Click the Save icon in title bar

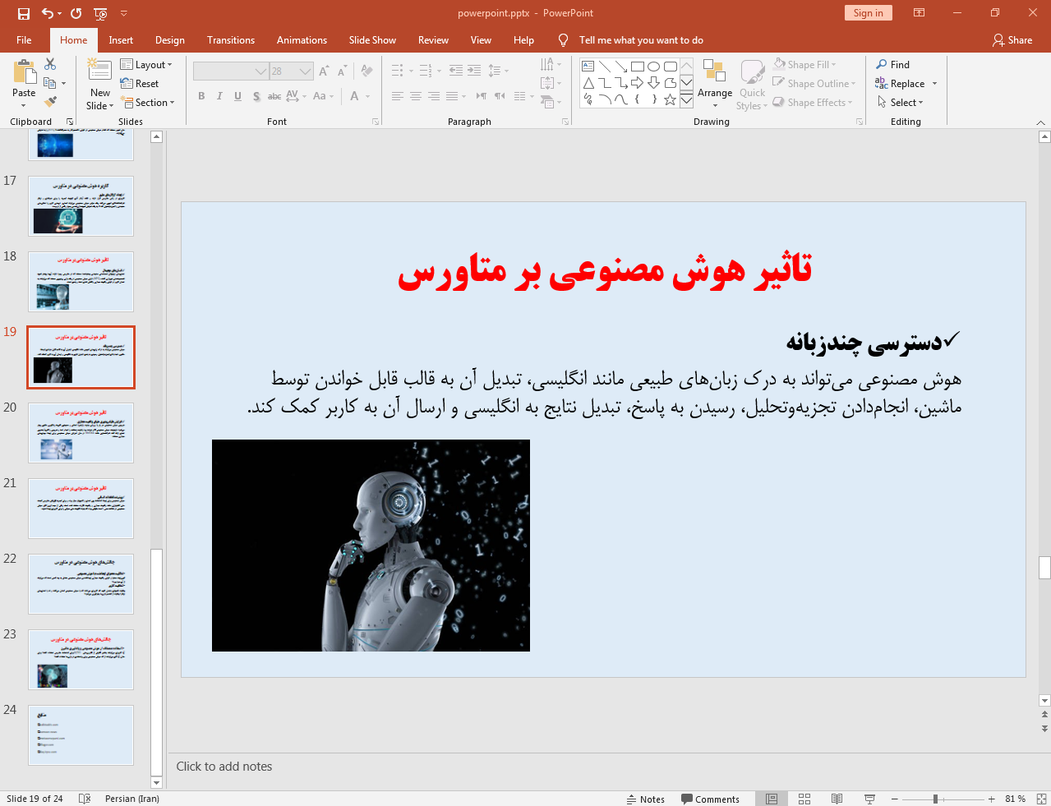24,13
